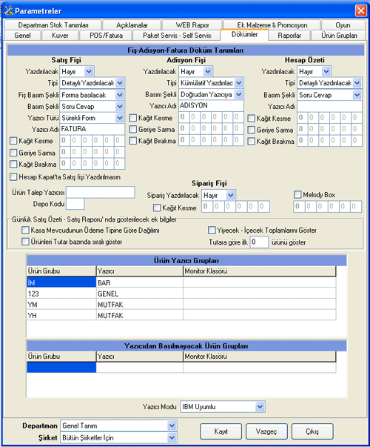Open the Şirket dropdown
Image resolution: width=370 pixels, height=447 pixels.
pos(172,437)
